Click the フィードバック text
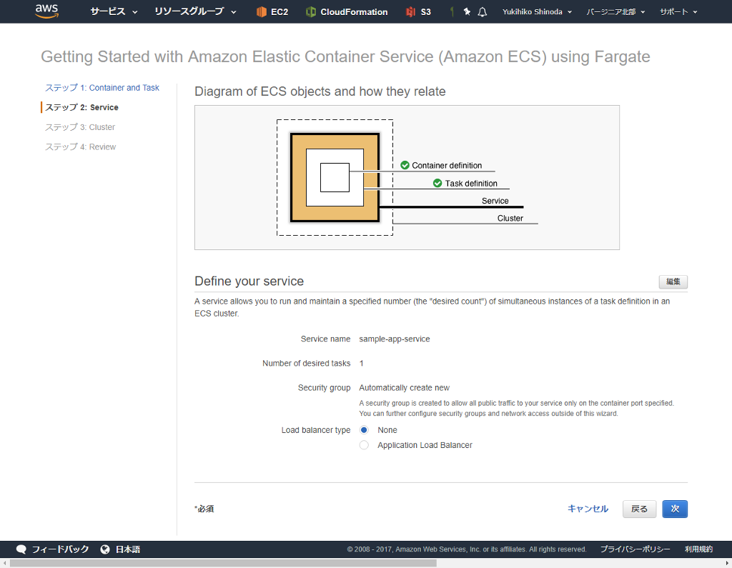Image resolution: width=732 pixels, height=568 pixels. (60, 549)
